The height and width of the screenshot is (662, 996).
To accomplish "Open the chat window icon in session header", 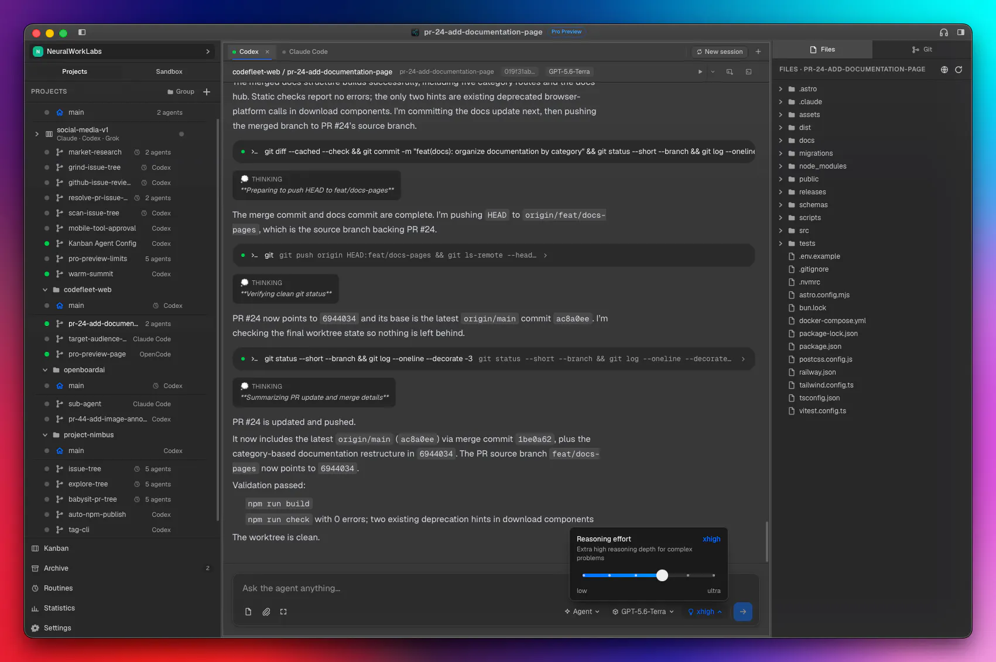I will point(730,72).
